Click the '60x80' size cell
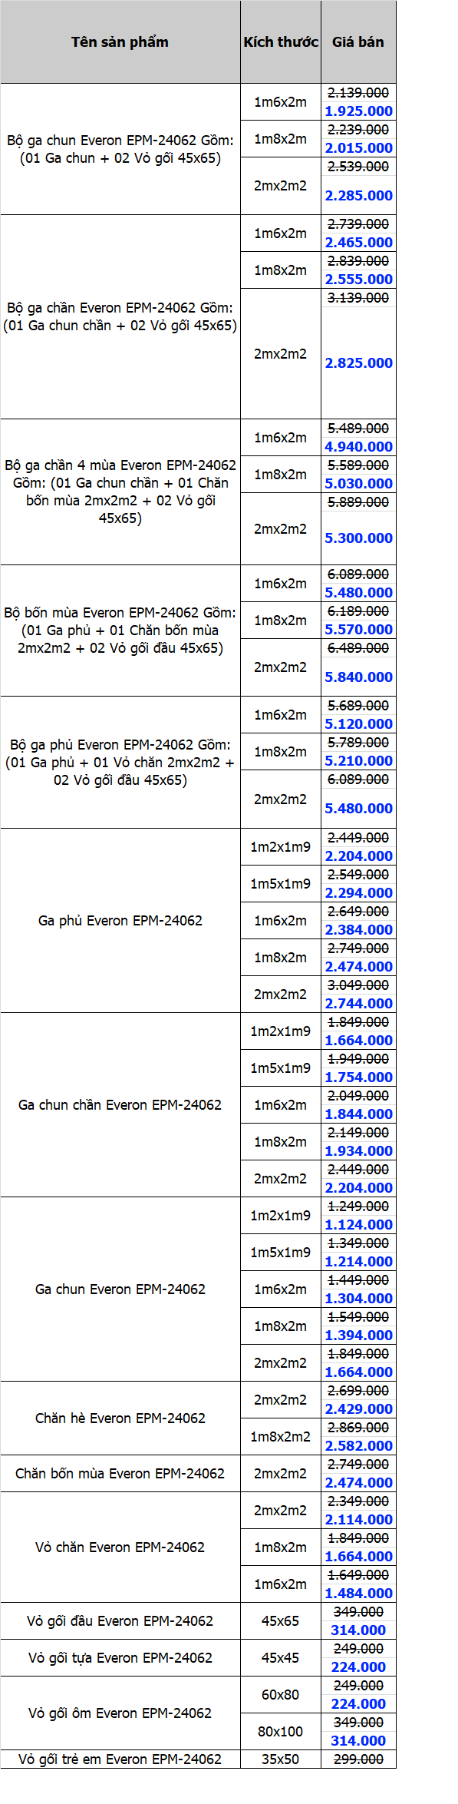 click(x=281, y=1694)
